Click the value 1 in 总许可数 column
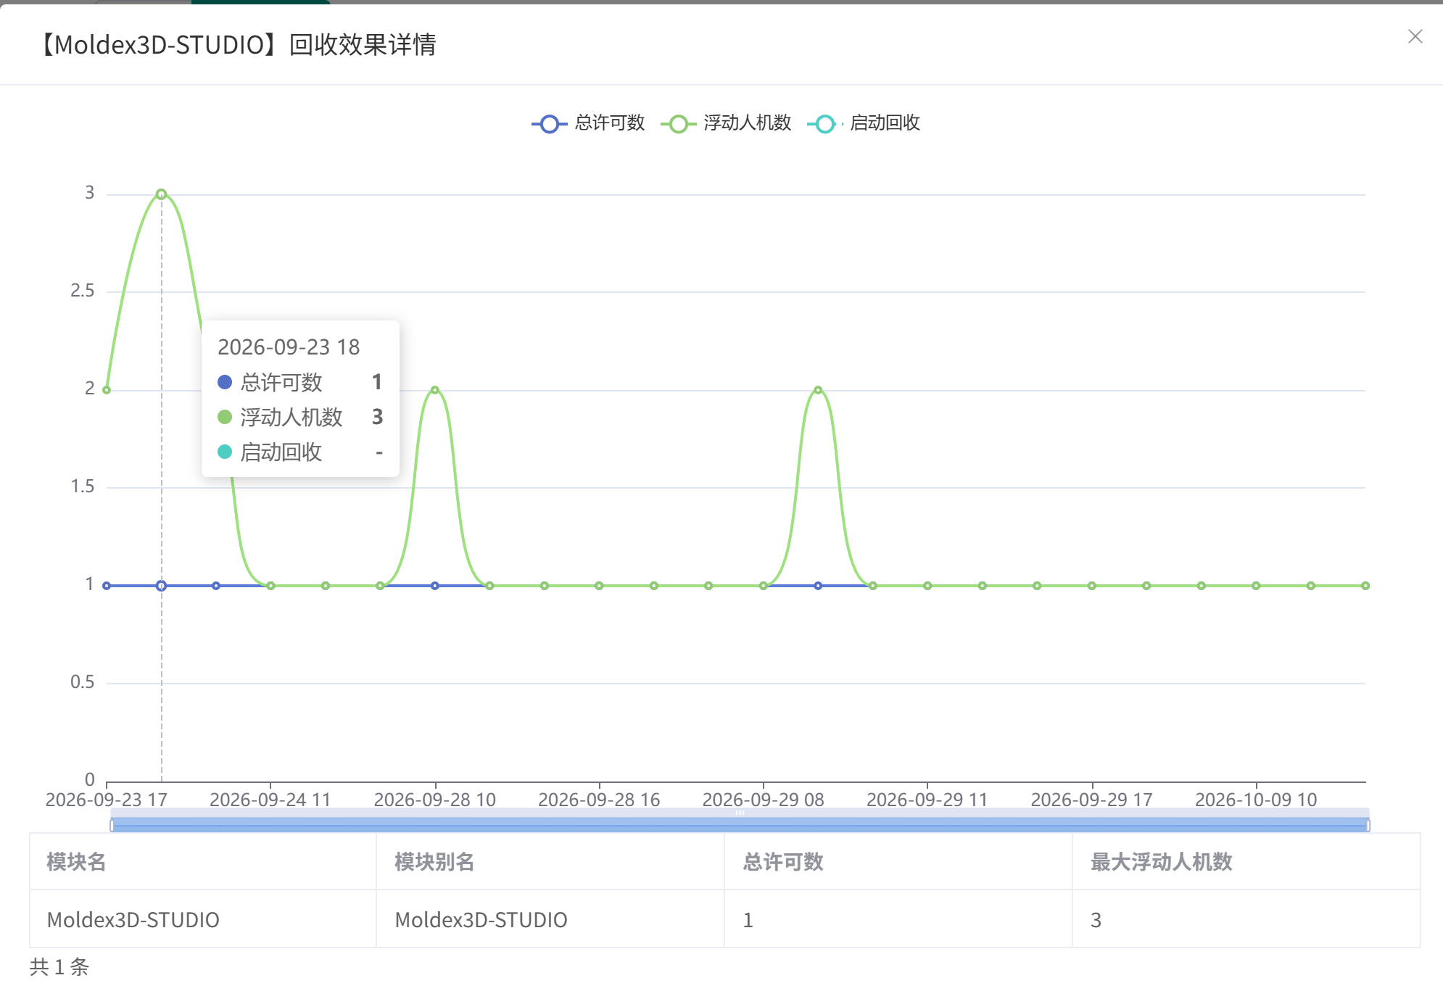The width and height of the screenshot is (1443, 999). click(748, 920)
